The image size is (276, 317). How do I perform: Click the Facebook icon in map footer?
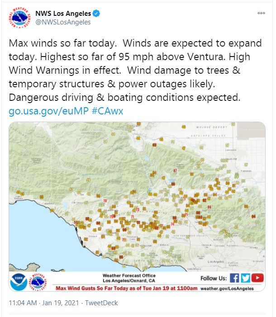(x=234, y=278)
